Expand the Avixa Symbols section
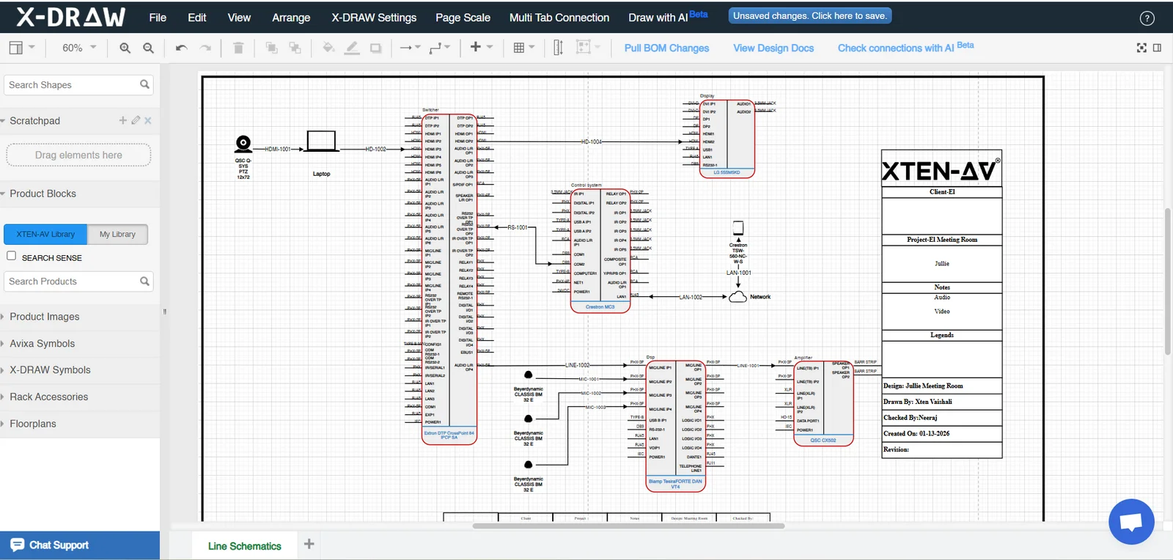The width and height of the screenshot is (1173, 560). click(x=43, y=343)
